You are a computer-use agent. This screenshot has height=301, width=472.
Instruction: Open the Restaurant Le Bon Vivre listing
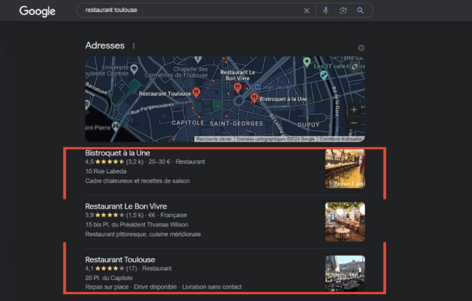click(126, 206)
